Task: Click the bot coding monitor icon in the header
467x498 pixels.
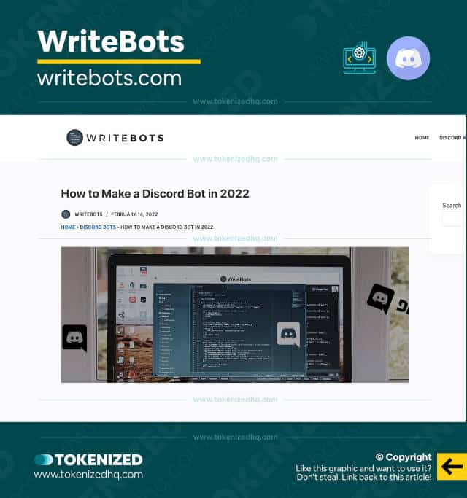Action: [x=360, y=58]
